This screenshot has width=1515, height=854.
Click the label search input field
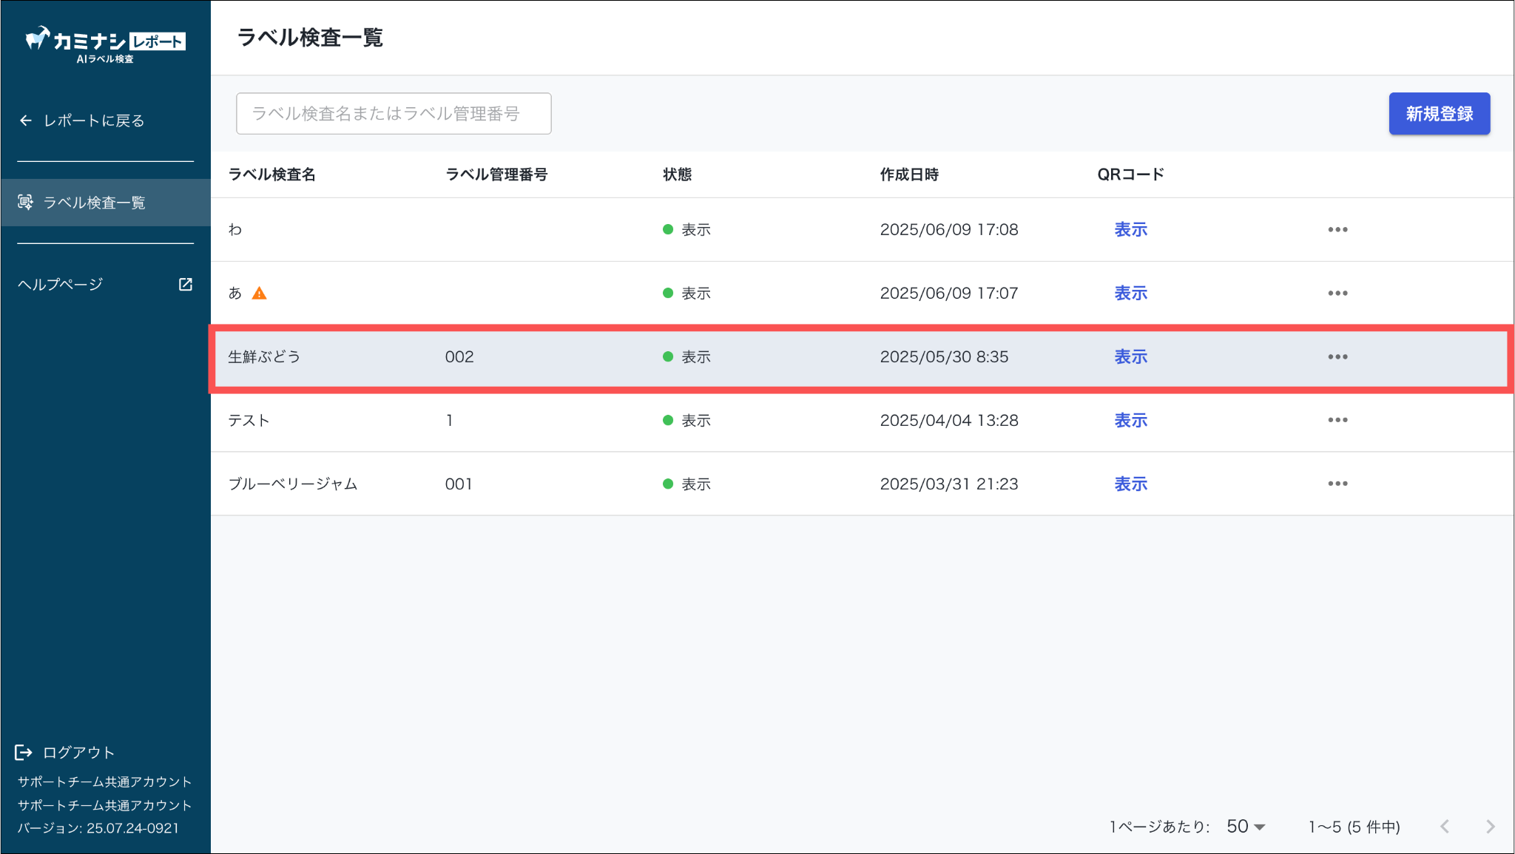pyautogui.click(x=393, y=114)
